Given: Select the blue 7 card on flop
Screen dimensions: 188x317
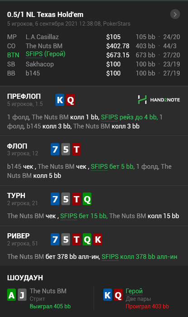Looking at the screenshot, I should click(x=55, y=149).
